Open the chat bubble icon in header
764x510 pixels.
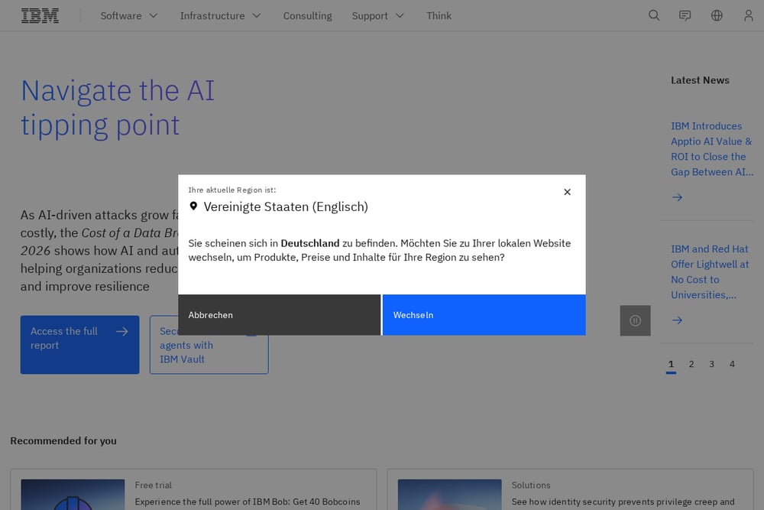[685, 15]
